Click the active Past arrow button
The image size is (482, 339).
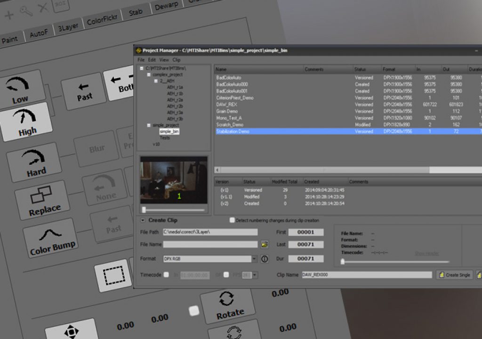[84, 91]
